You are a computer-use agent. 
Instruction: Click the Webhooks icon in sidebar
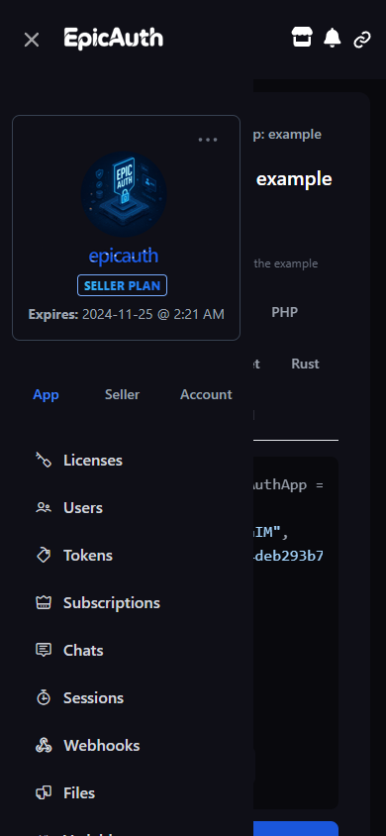[44, 745]
